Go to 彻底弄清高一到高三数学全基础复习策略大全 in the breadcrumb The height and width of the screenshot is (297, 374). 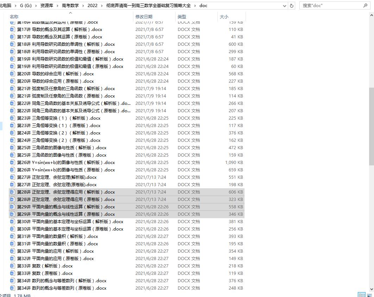pos(148,6)
